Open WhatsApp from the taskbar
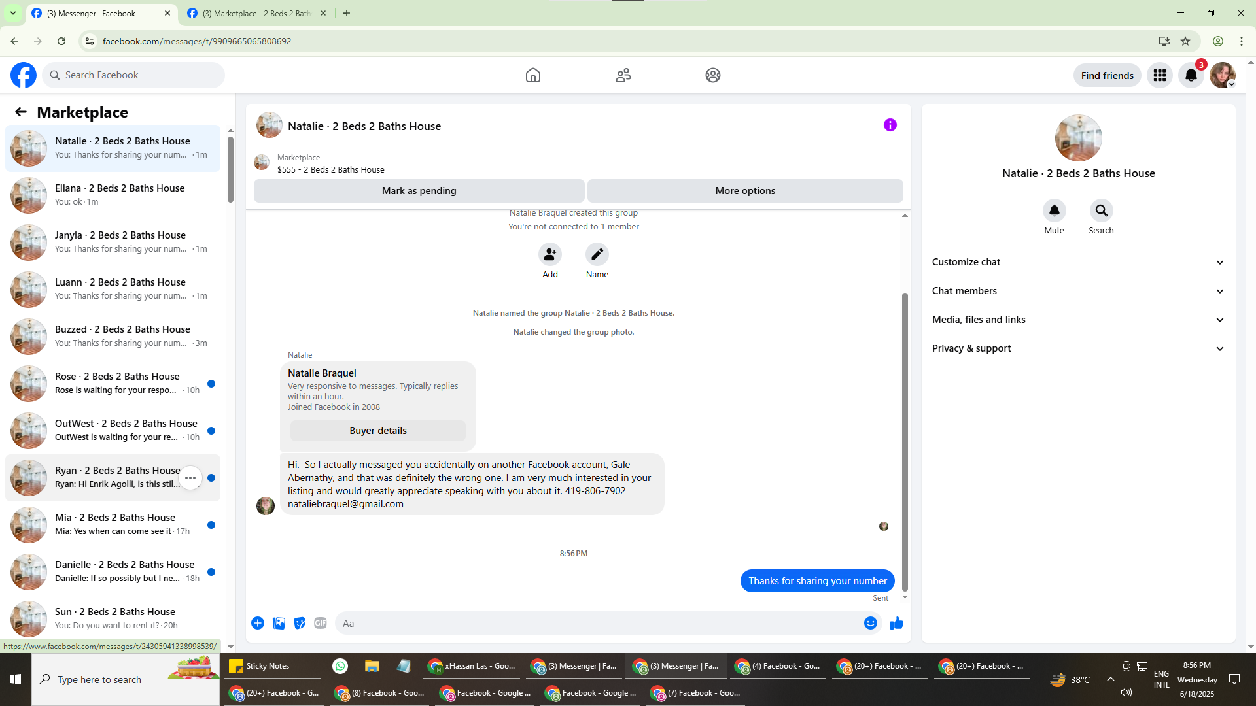 click(x=340, y=666)
